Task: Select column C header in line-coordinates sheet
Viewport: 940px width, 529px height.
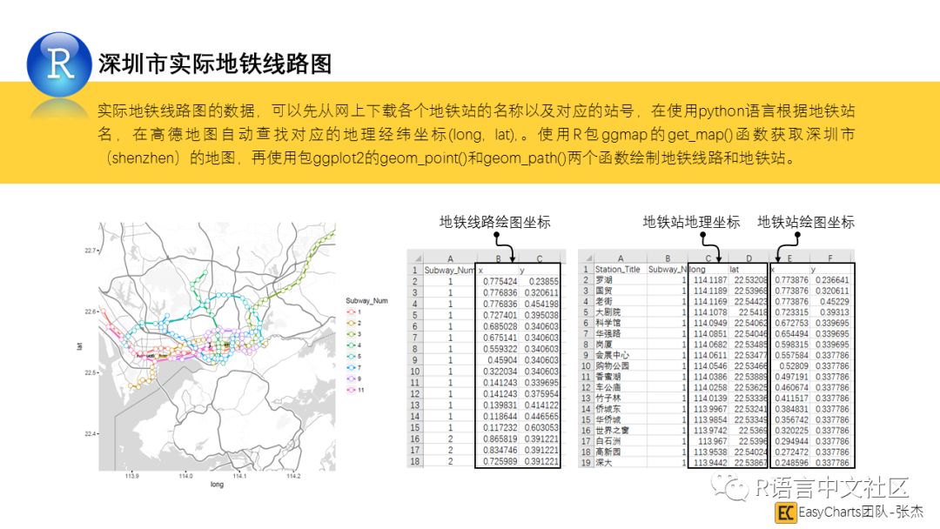Action: (539, 258)
